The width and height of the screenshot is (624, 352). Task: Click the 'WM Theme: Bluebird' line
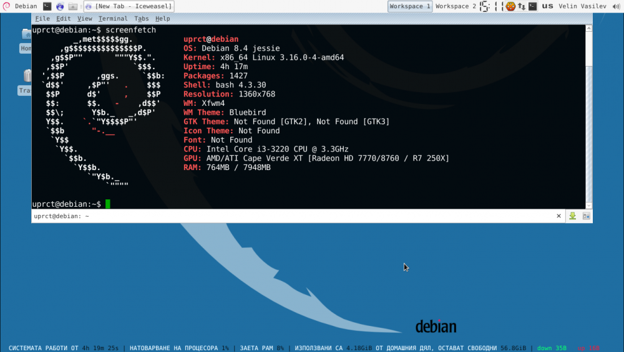(x=225, y=112)
